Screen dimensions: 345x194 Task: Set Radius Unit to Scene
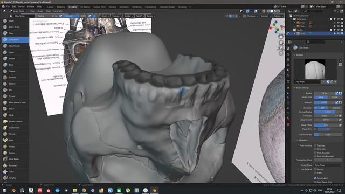point(335,97)
